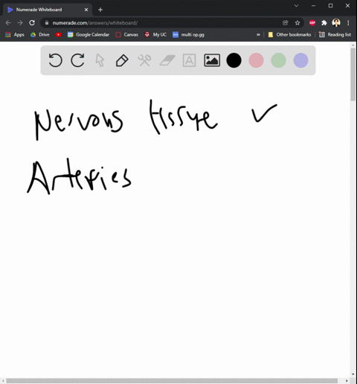This screenshot has height=384, width=357.
Task: Click the horizontal scrollbar thumb
Action: [x=172, y=381]
